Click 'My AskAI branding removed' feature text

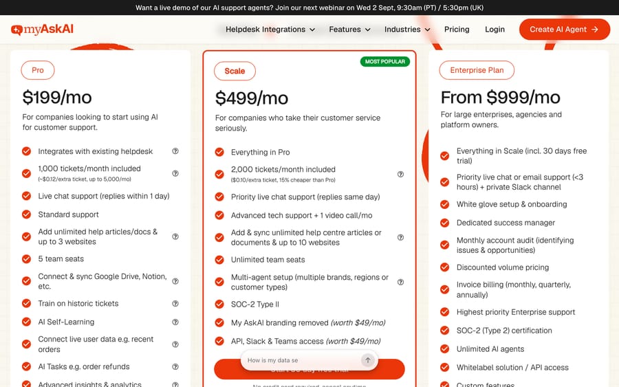pos(308,322)
